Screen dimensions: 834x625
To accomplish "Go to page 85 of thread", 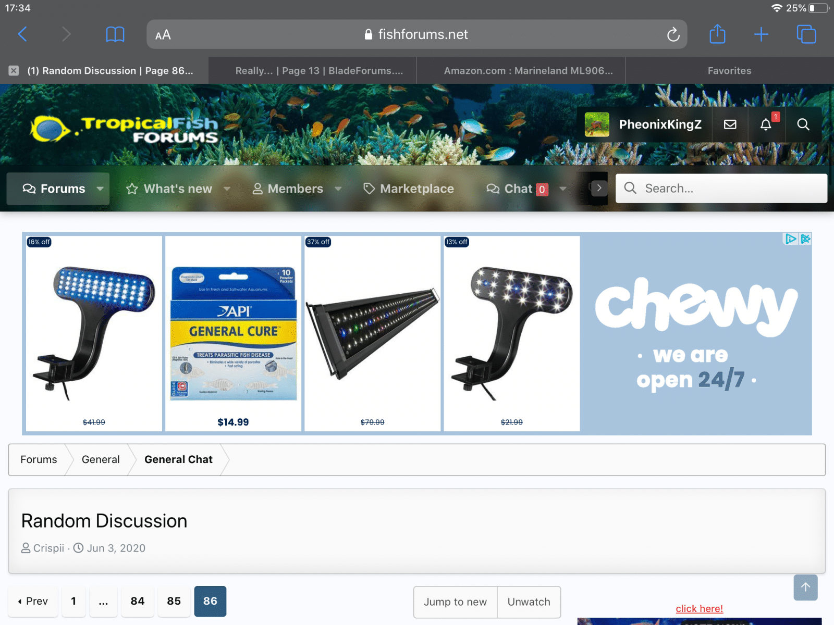I will tap(174, 602).
